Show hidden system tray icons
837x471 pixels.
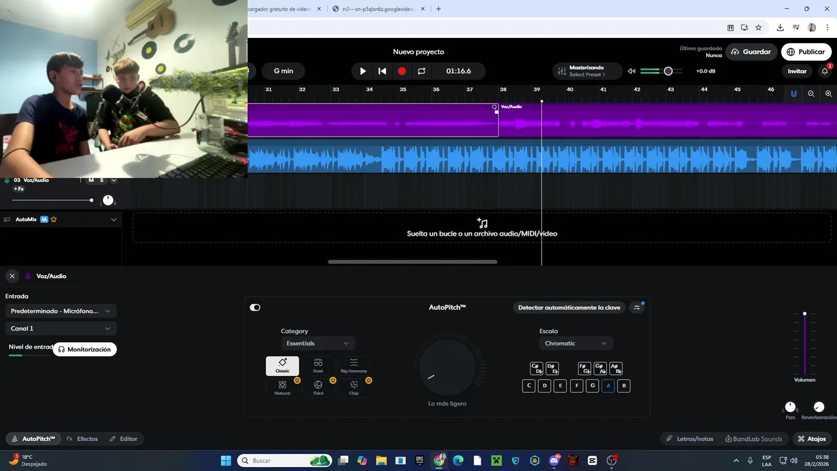tap(736, 461)
